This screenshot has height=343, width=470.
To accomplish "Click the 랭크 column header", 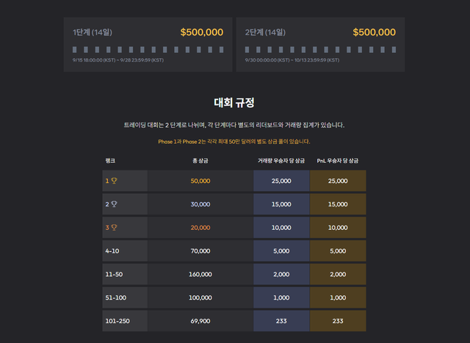I will (110, 160).
